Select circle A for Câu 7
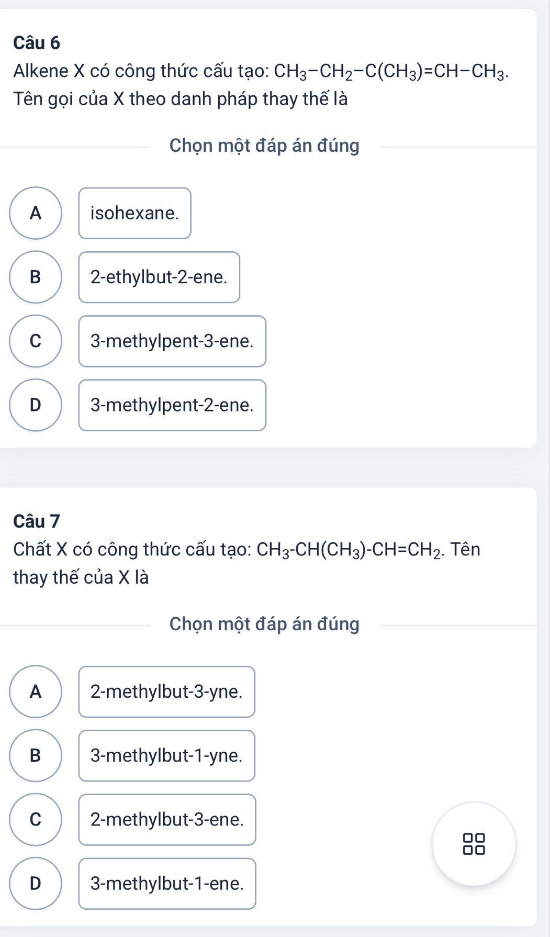Image resolution: width=550 pixels, height=937 pixels. click(35, 691)
